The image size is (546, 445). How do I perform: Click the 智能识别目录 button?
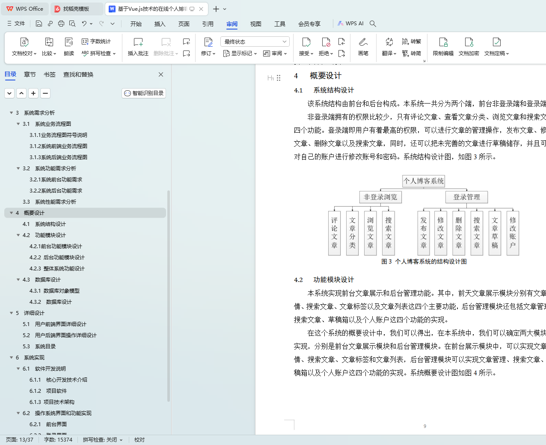click(x=144, y=93)
